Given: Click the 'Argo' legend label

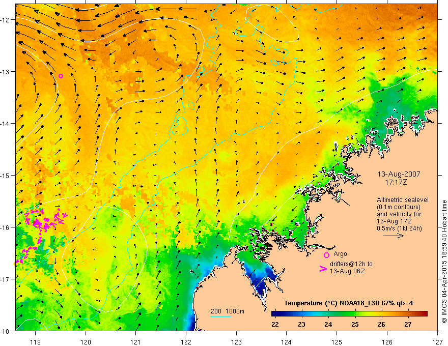Looking at the screenshot, I should [340, 254].
